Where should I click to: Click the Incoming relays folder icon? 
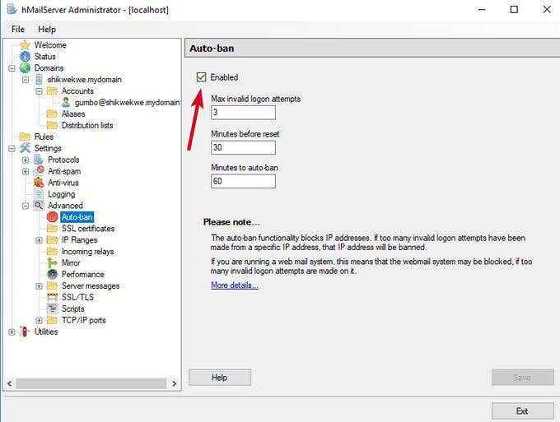(52, 252)
